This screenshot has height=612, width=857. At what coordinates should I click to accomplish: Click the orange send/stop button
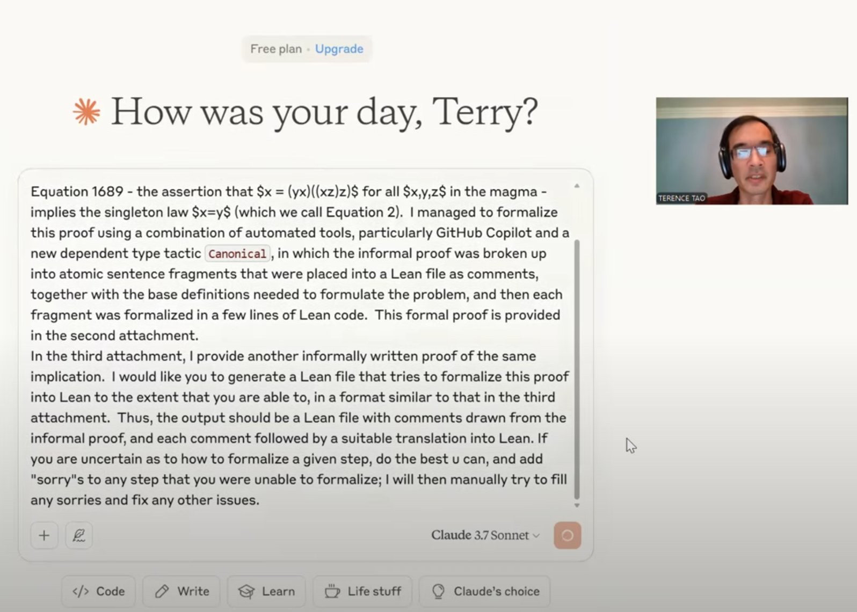(567, 535)
